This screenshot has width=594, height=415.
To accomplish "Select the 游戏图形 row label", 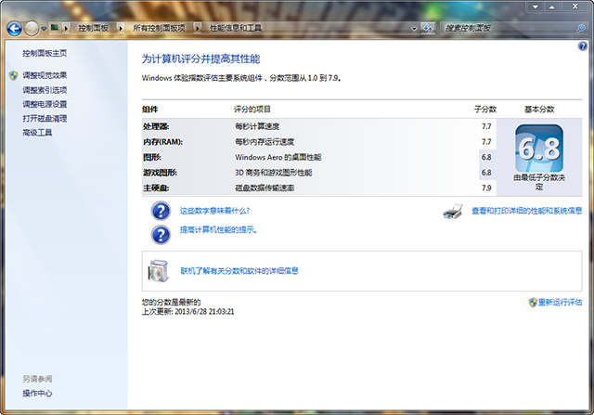I will click(160, 173).
